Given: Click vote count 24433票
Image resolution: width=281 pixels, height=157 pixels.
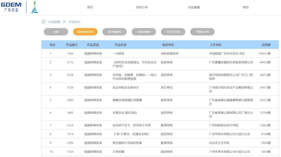Looking at the screenshot, I should pyautogui.click(x=265, y=87).
